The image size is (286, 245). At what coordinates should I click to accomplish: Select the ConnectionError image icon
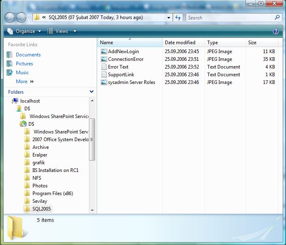pyautogui.click(x=104, y=59)
